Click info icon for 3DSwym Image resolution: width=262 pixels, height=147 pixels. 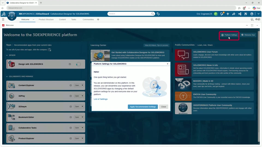tap(71, 106)
